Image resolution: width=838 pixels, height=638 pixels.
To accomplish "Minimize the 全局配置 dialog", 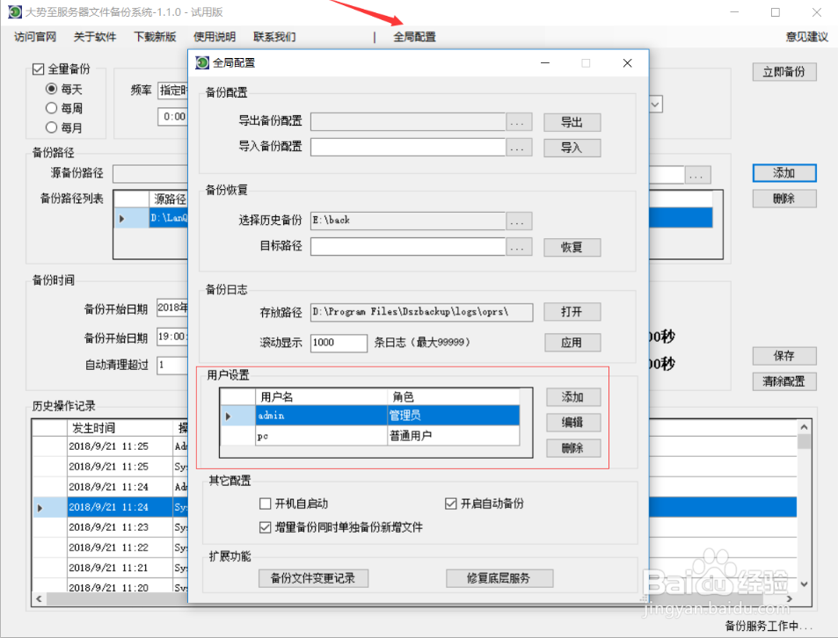I will click(545, 63).
